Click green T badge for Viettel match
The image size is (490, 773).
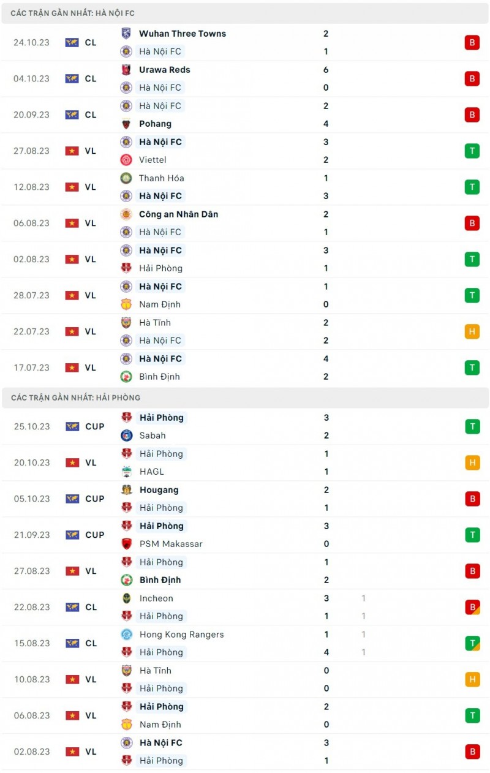tap(472, 151)
